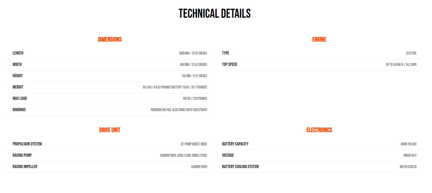Click the Technical Details page heading
The width and height of the screenshot is (432, 193).
(x=214, y=14)
